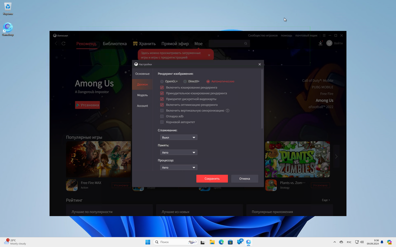Launch the GameLoop desktop shortcut
Screen dimensions: 396x247
(x=8, y=29)
